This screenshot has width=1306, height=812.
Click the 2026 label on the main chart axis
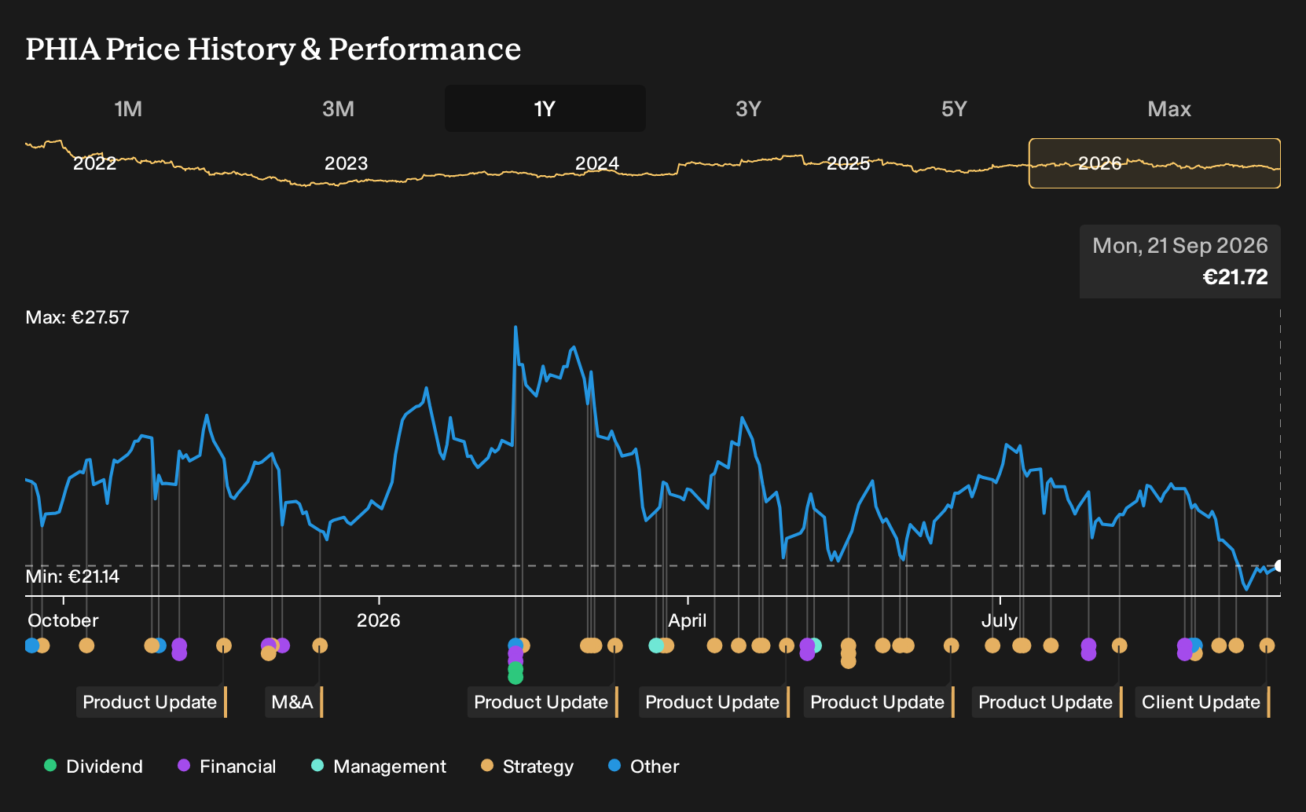[x=379, y=620]
